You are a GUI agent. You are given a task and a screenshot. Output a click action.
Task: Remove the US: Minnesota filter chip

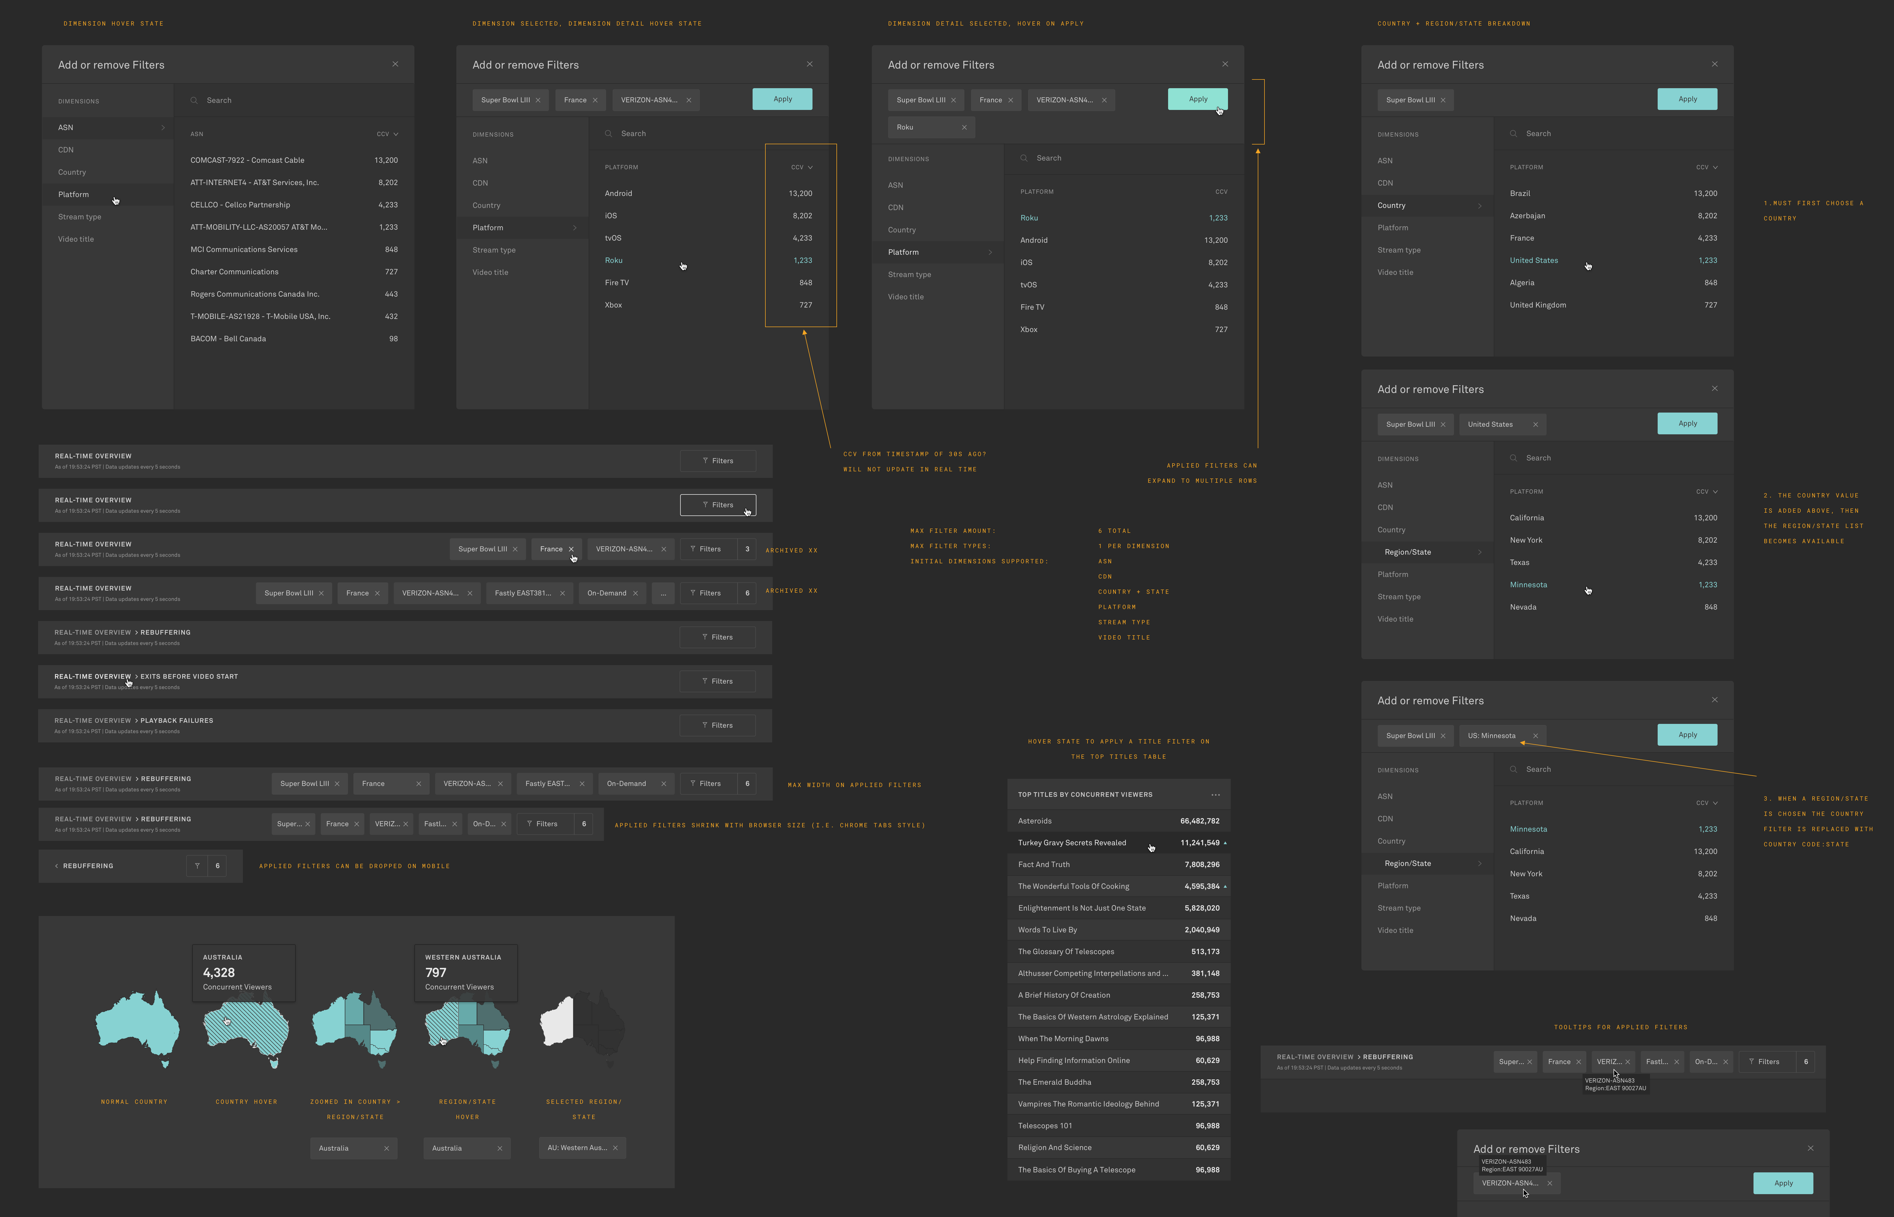(1535, 736)
